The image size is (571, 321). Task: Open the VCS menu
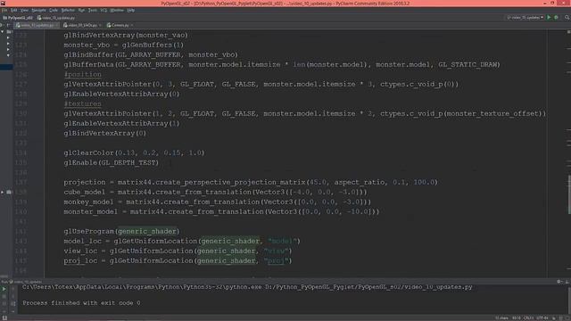[x=103, y=10]
